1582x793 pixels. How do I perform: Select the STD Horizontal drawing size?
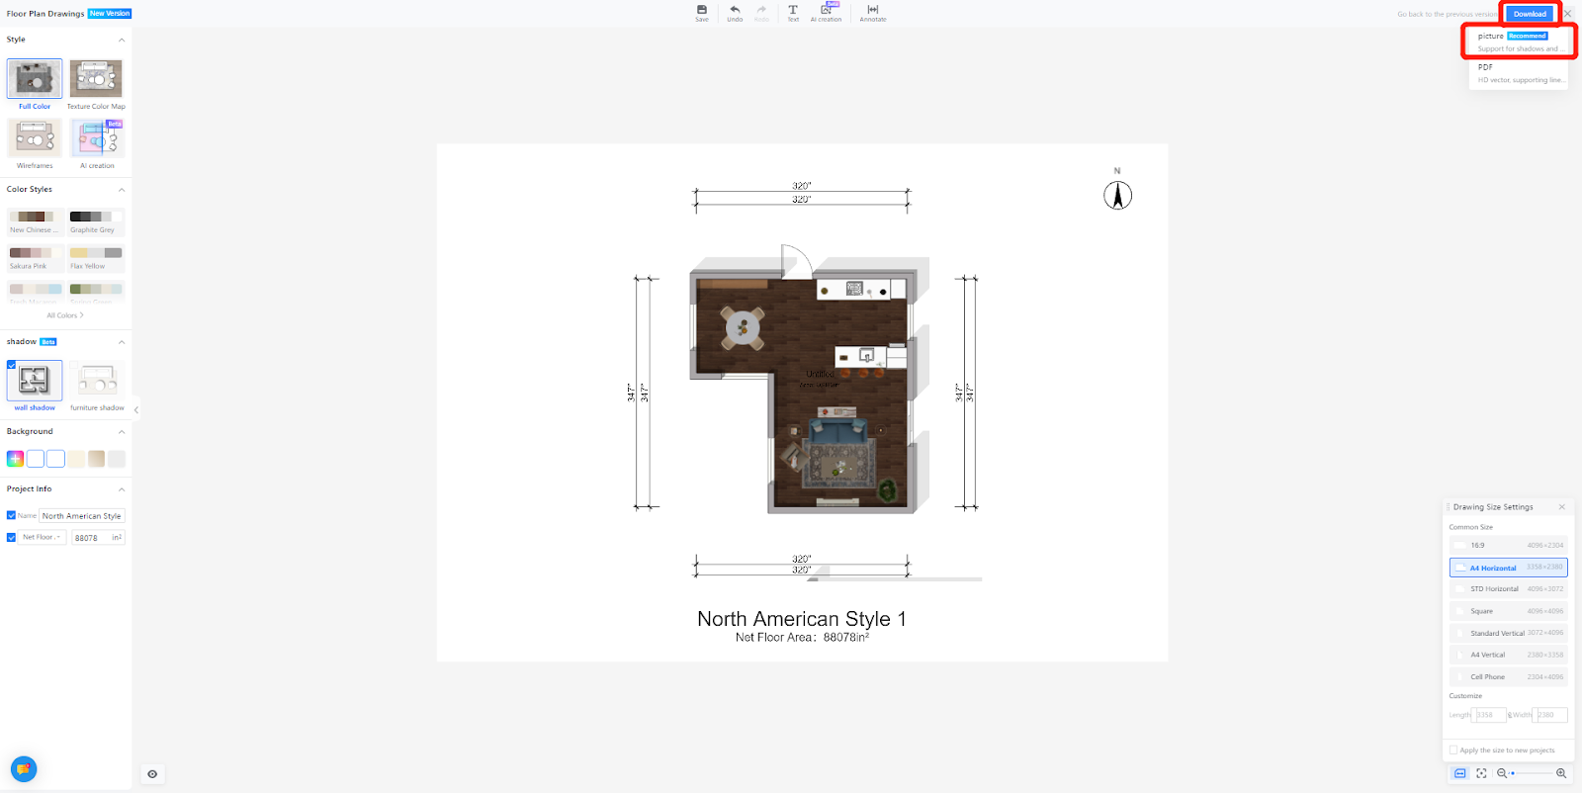click(x=1509, y=589)
